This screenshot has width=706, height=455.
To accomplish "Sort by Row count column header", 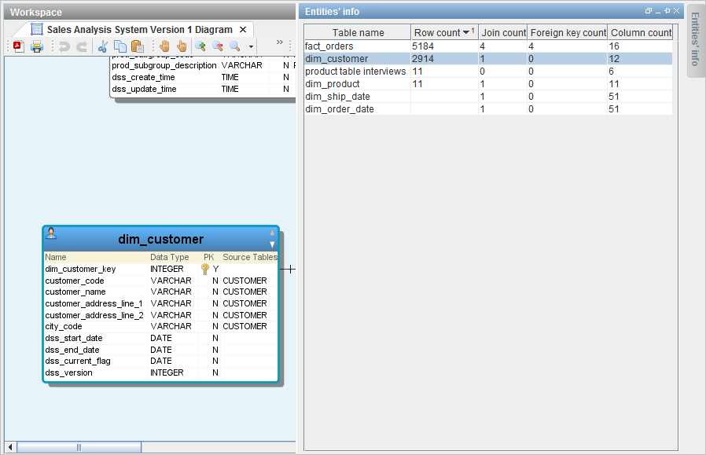I will click(437, 32).
